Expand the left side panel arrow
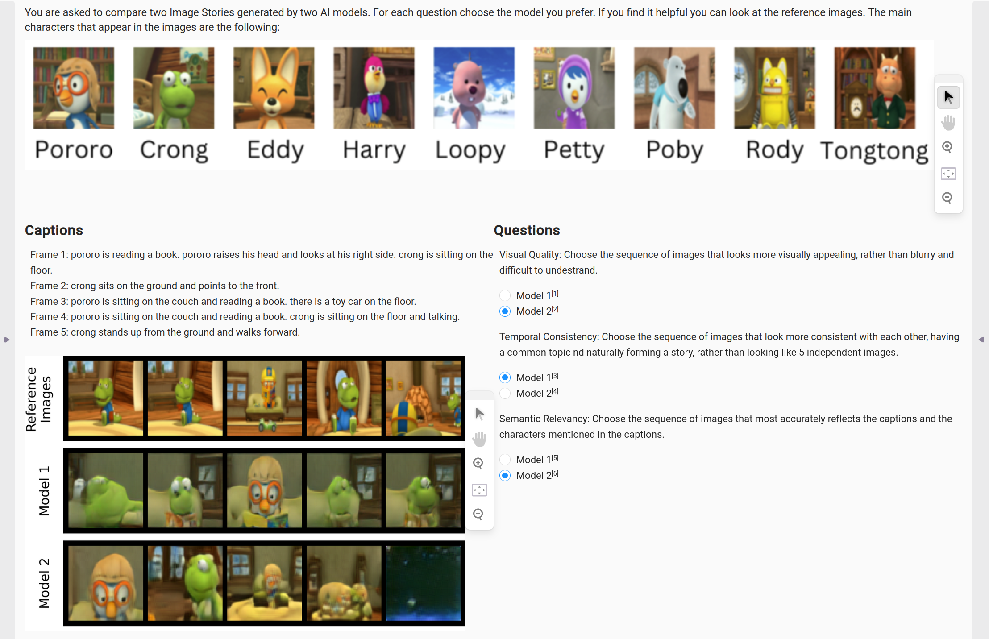This screenshot has width=989, height=639. (7, 340)
